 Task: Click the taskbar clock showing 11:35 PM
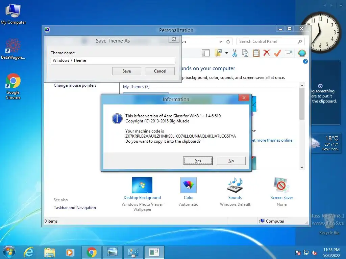[331, 252]
